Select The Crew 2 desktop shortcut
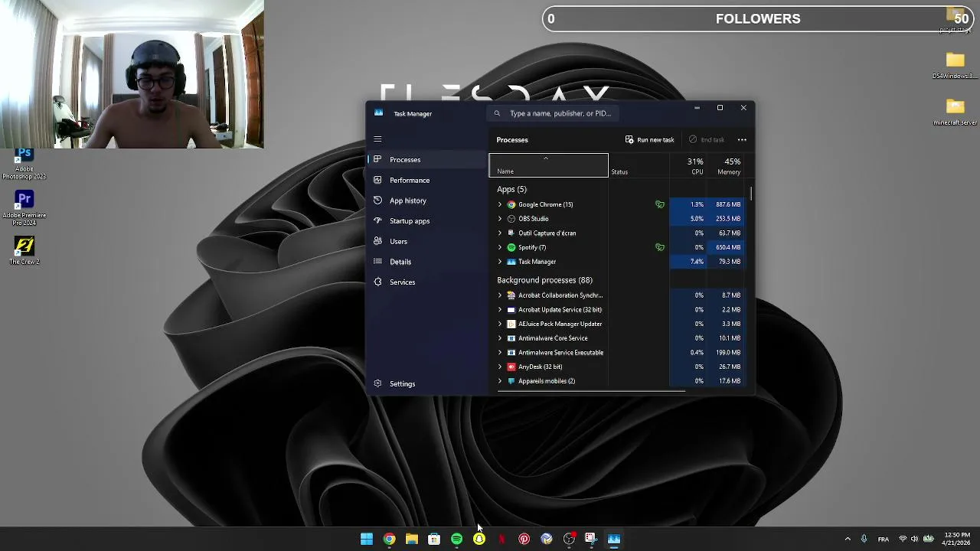This screenshot has width=980, height=551. coord(24,250)
